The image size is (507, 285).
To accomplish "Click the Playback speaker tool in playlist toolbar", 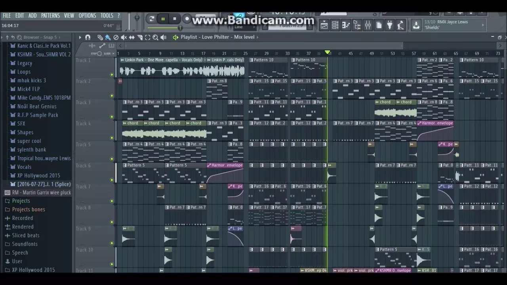I will [x=163, y=37].
